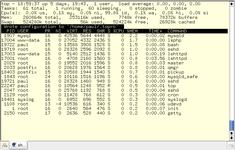The height and width of the screenshot is (150, 235).
Task: Select the TIME+ column header
Action: pyautogui.click(x=155, y=31)
